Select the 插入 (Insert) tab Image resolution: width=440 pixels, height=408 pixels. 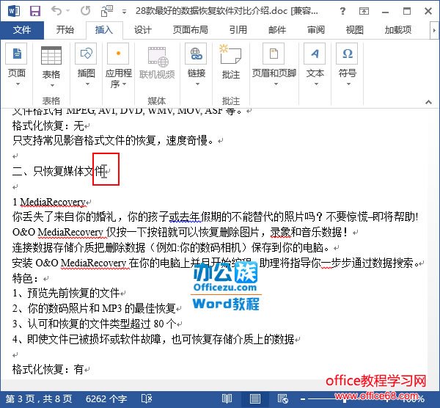tap(104, 30)
